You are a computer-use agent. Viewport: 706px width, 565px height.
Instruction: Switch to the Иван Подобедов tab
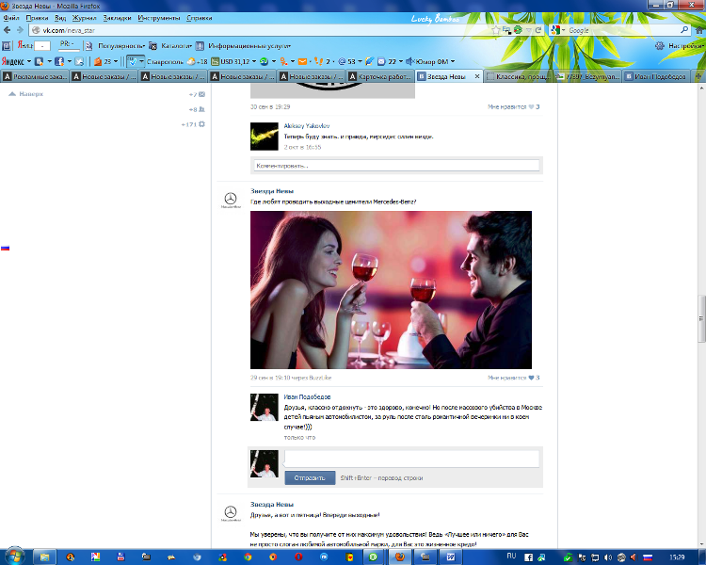pyautogui.click(x=656, y=76)
